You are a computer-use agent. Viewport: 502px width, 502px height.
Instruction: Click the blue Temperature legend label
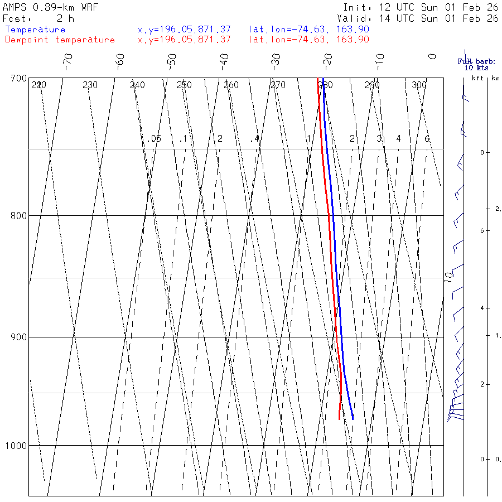point(35,30)
